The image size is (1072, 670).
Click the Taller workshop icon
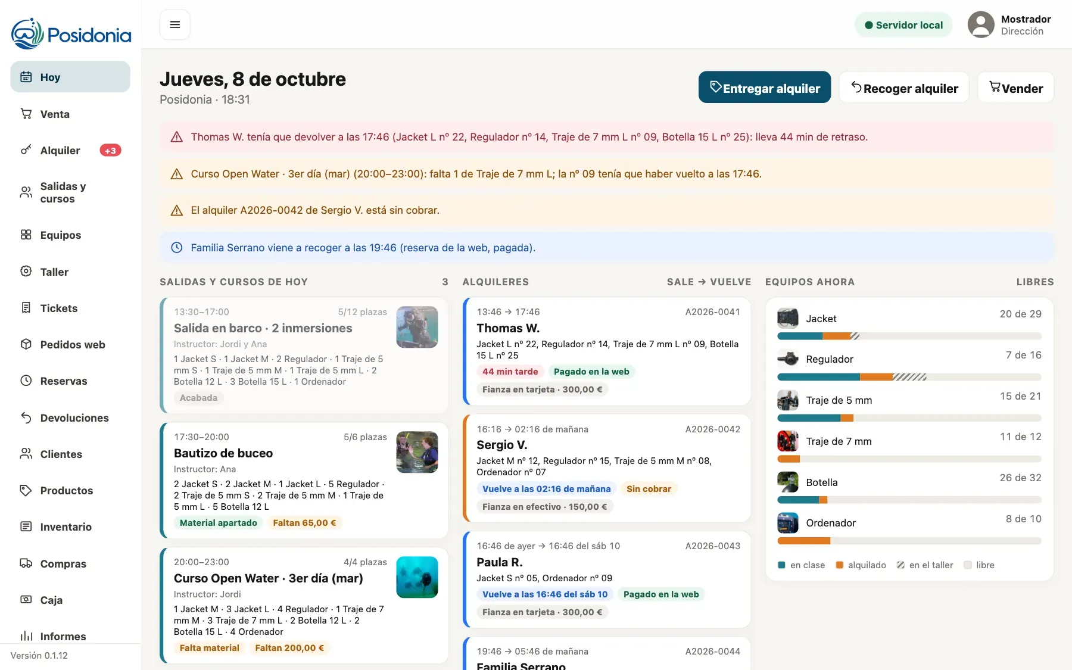(26, 272)
